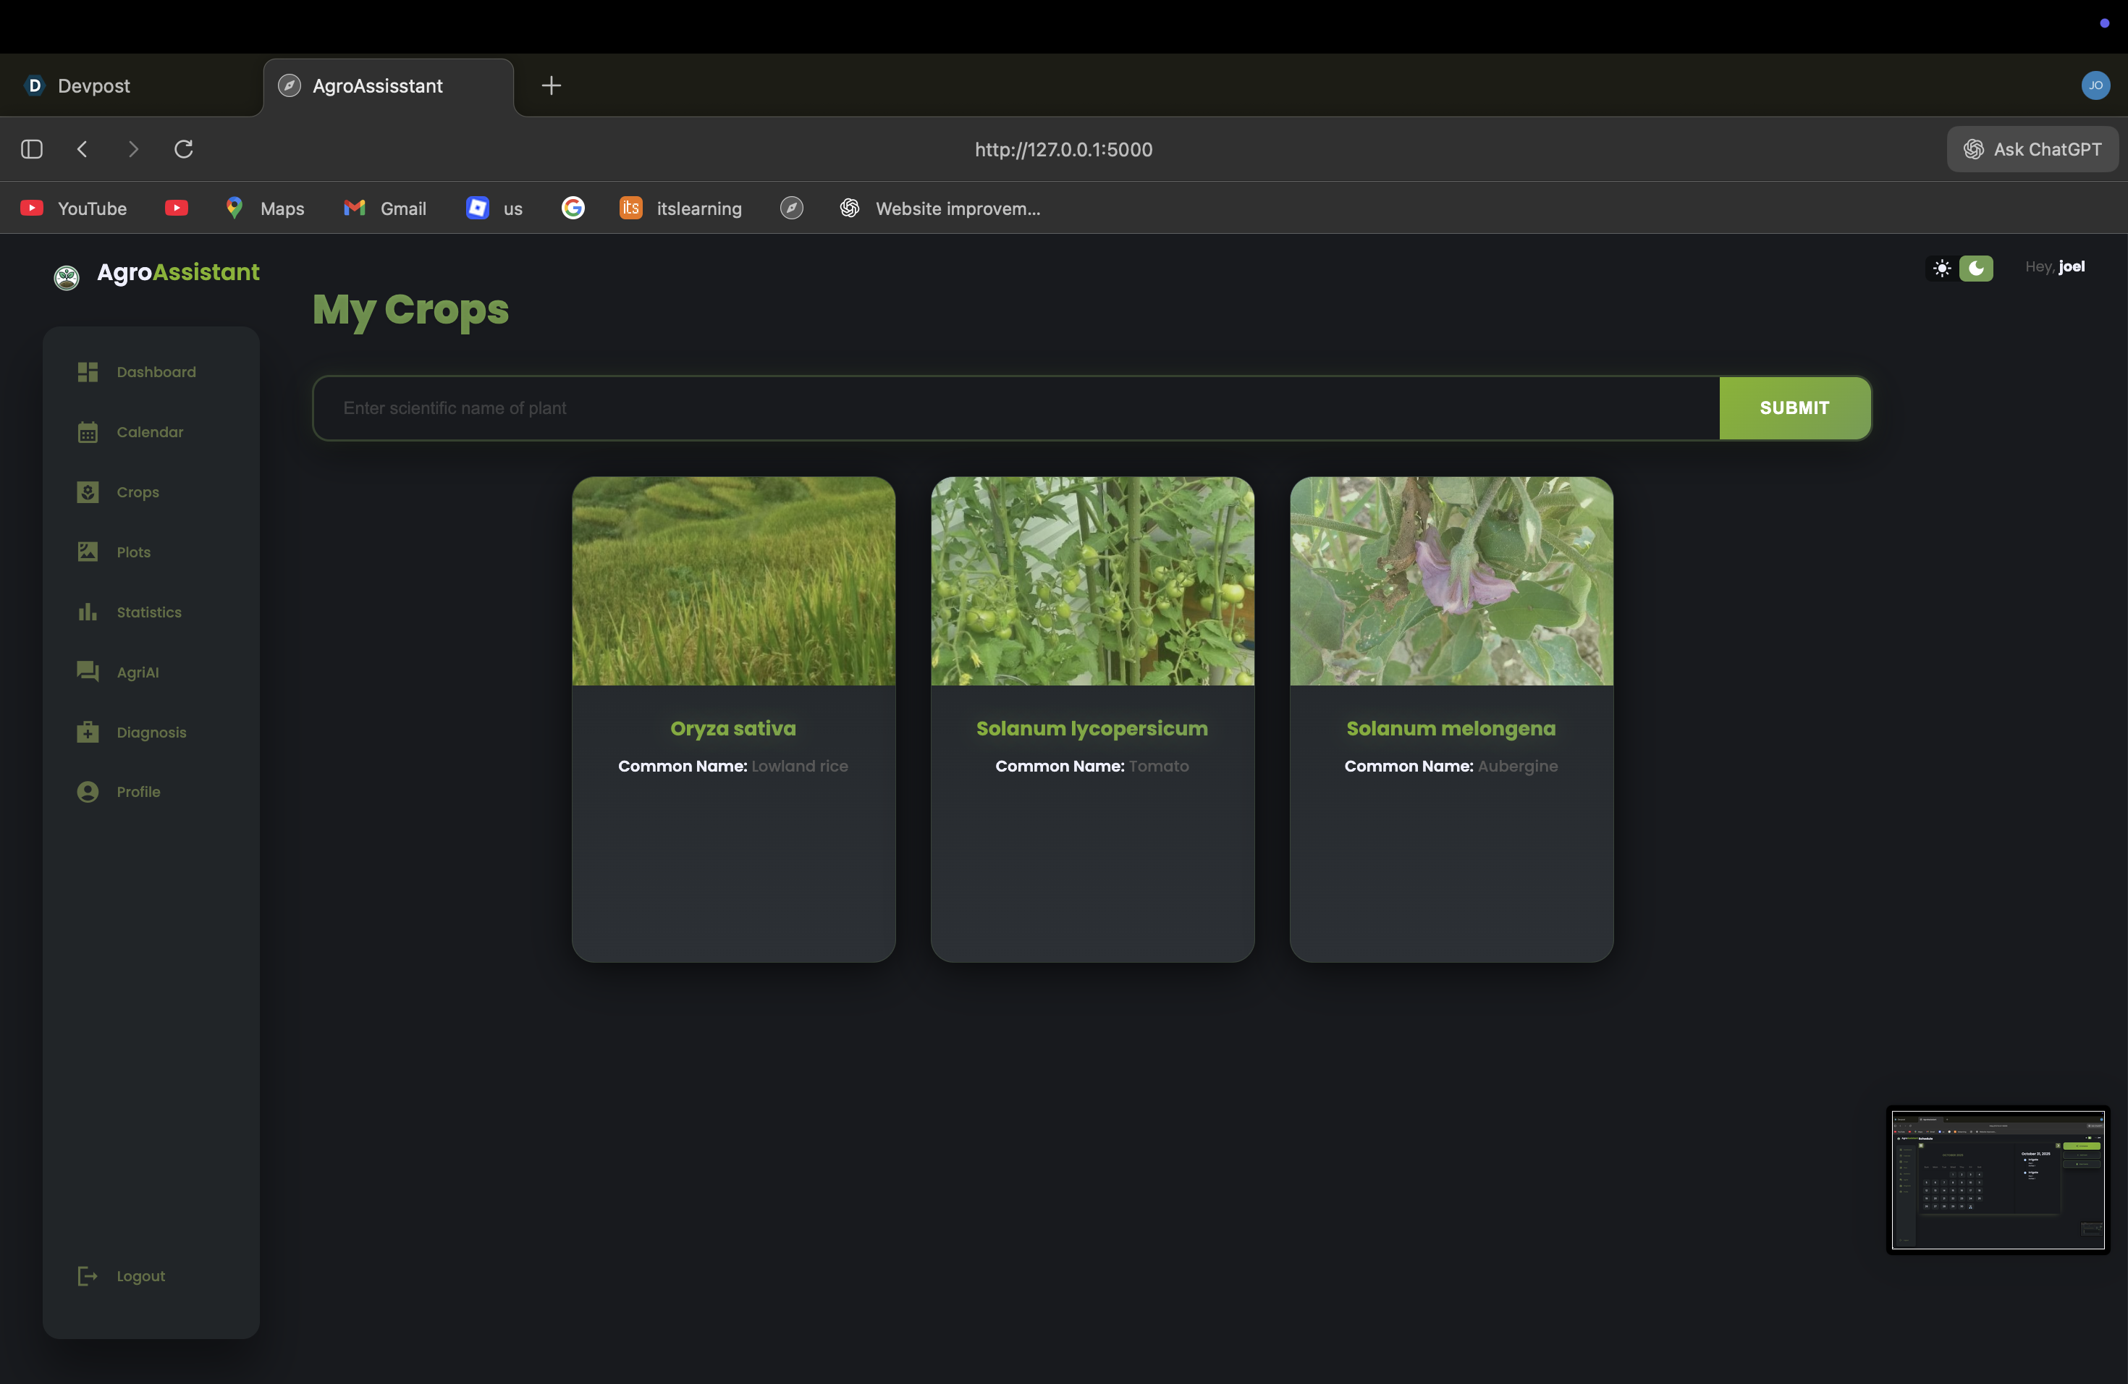Screen dimensions: 2128x1384
Task: Open the Profile person icon
Action: [88, 792]
